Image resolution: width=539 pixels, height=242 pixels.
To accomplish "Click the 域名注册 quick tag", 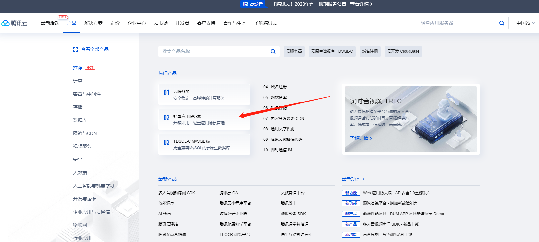I will (370, 51).
